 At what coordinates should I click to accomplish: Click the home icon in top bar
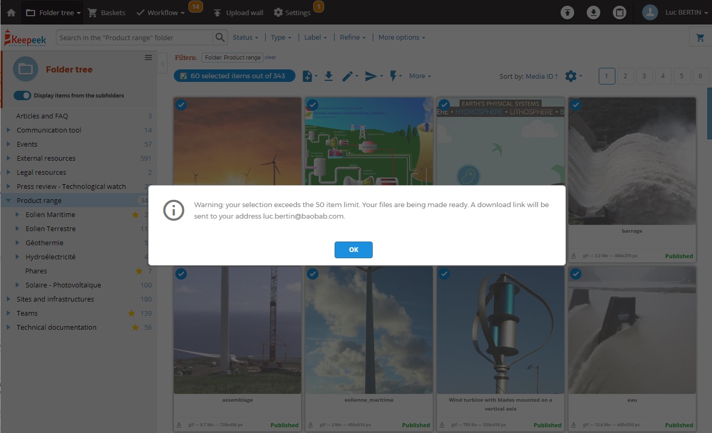coord(11,13)
